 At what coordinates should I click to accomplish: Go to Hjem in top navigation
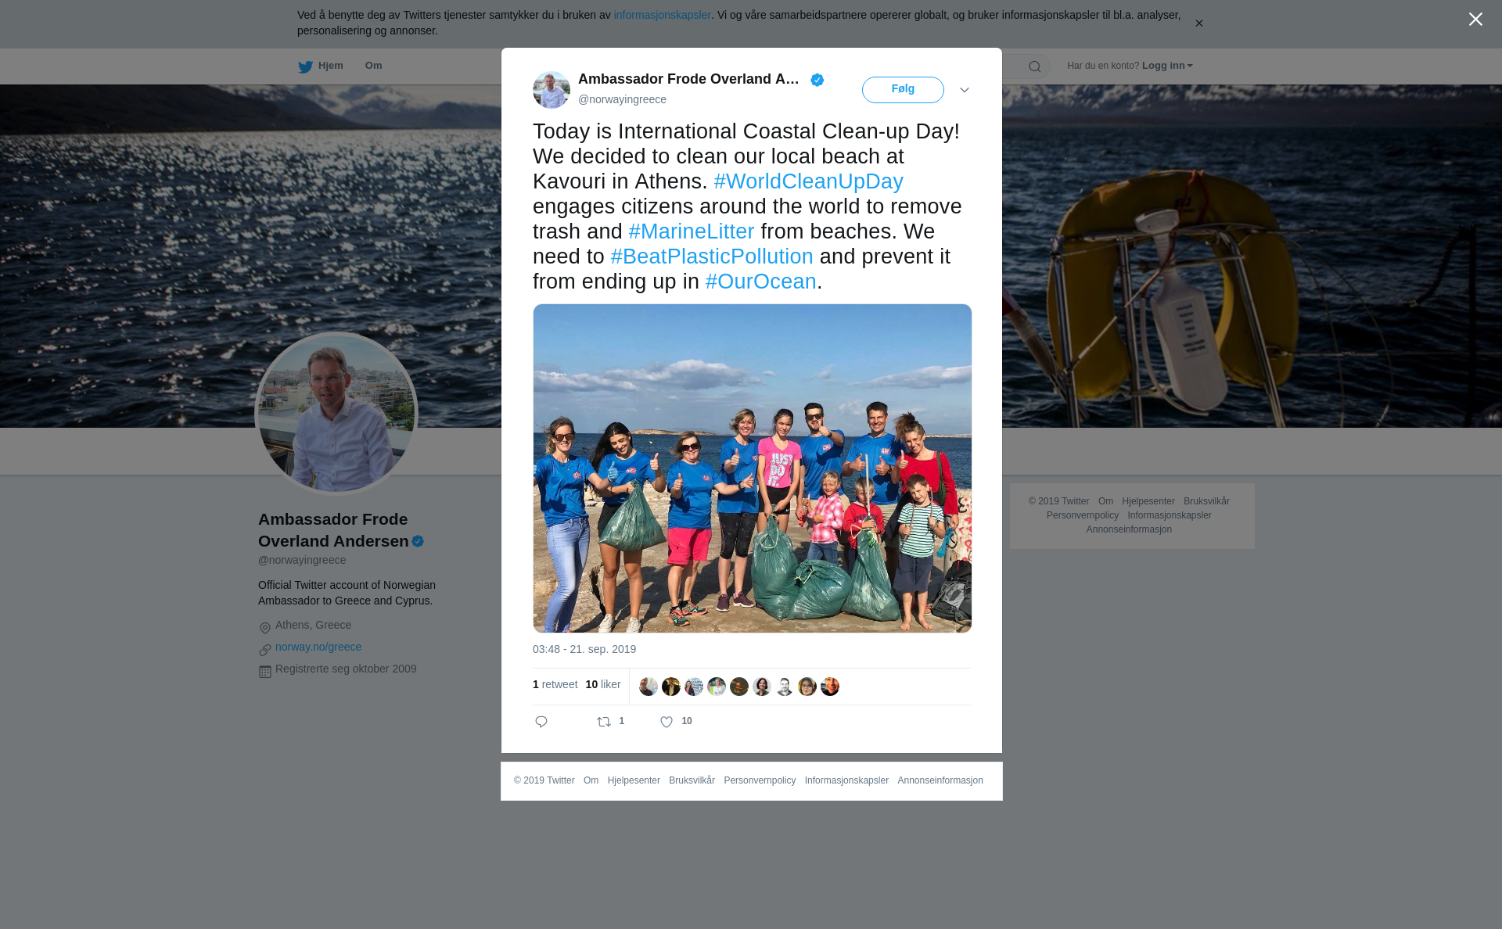coord(330,66)
